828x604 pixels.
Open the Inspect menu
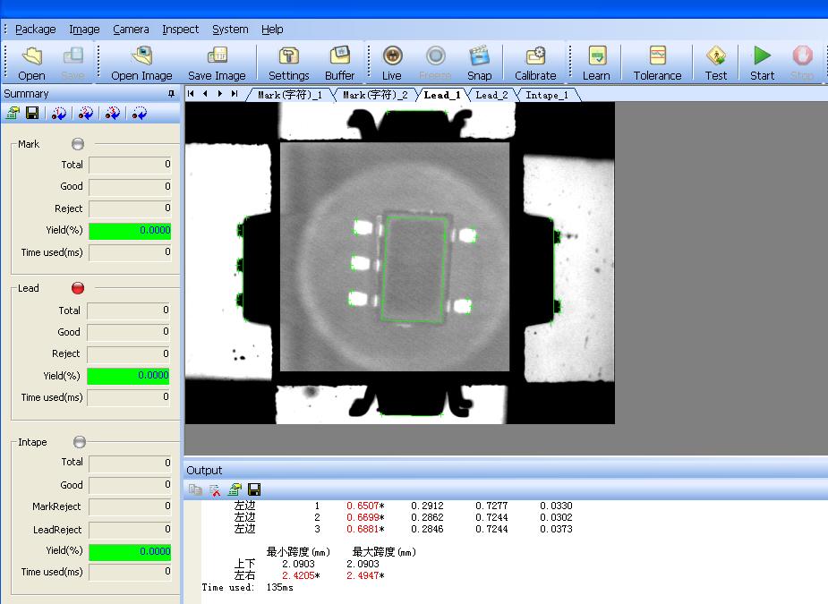pyautogui.click(x=180, y=30)
